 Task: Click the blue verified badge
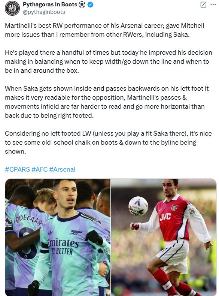(91, 5)
